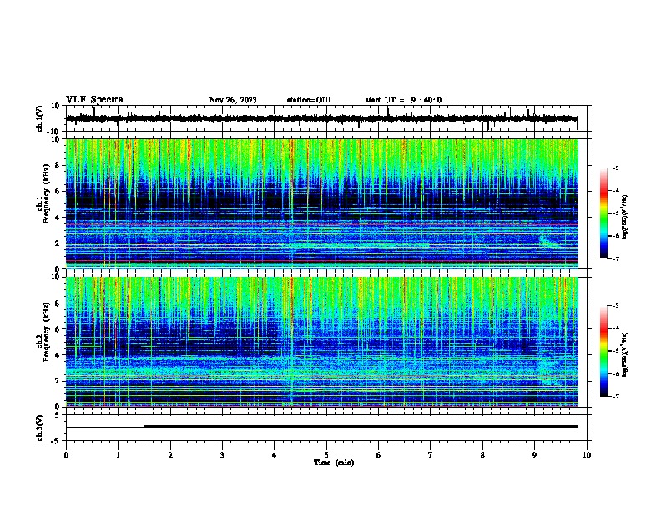Click the "8" kHz tick of ch.1 spectrogram
The height and width of the screenshot is (510, 661).
59,165
